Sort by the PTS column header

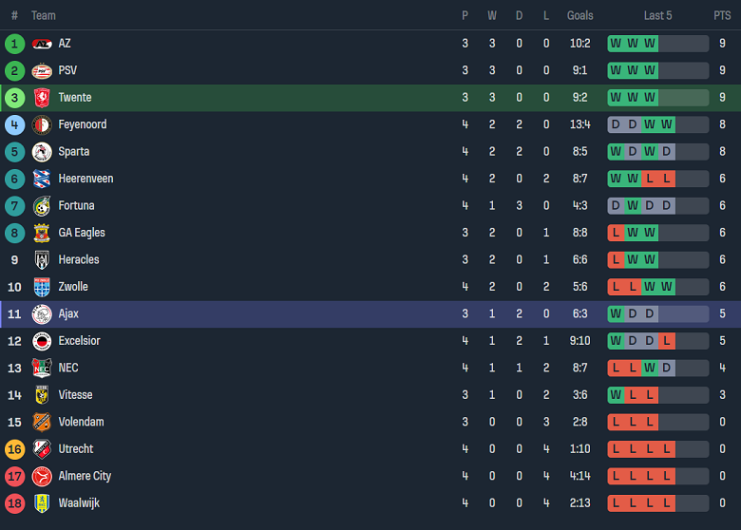point(722,15)
